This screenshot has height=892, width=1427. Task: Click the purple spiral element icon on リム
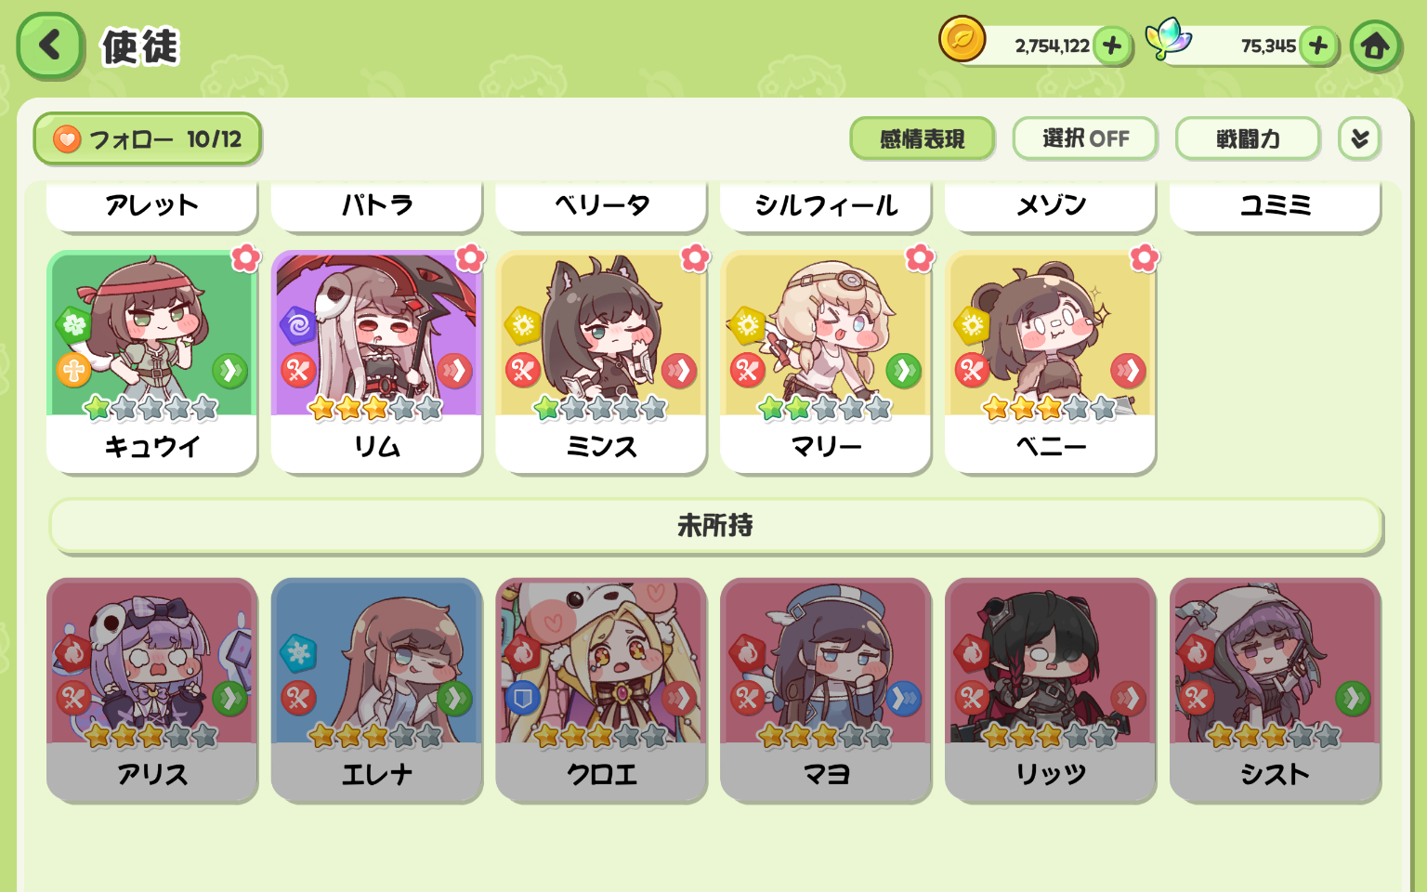(x=298, y=324)
